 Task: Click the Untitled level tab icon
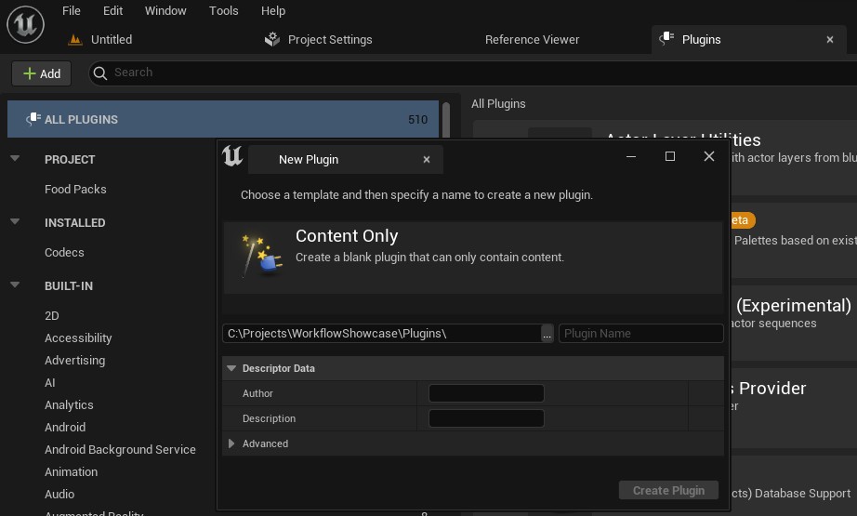[75, 39]
